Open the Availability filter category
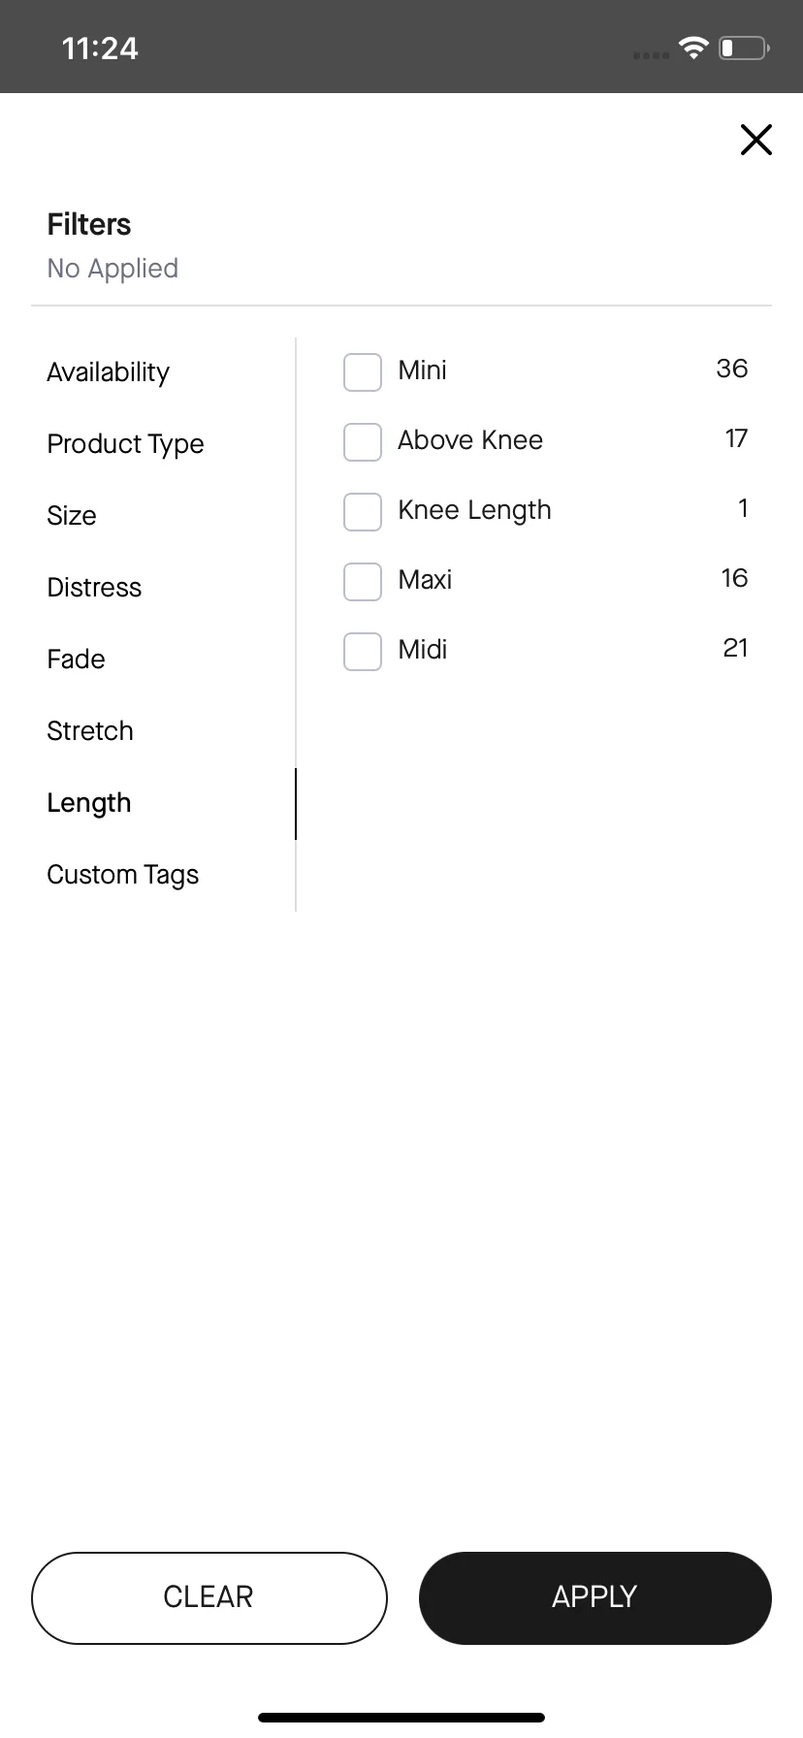The image size is (803, 1738). click(109, 372)
